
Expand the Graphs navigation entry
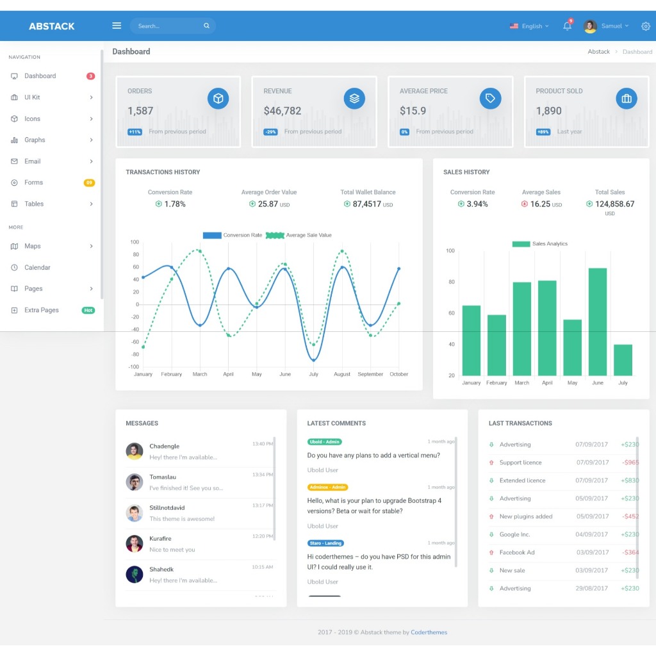(x=35, y=140)
